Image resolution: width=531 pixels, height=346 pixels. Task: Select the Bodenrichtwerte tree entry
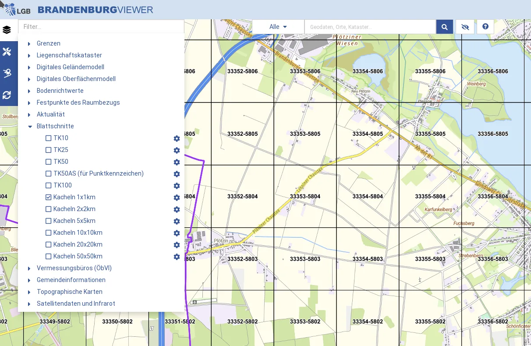(x=60, y=91)
